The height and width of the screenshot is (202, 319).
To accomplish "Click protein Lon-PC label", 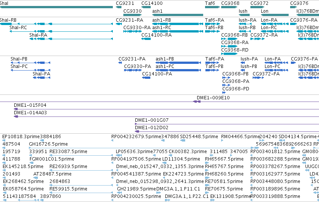I will coord(273,66).
